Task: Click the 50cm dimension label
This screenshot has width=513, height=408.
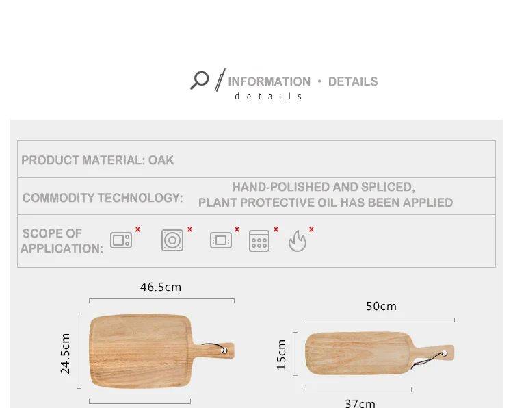Action: 381,307
